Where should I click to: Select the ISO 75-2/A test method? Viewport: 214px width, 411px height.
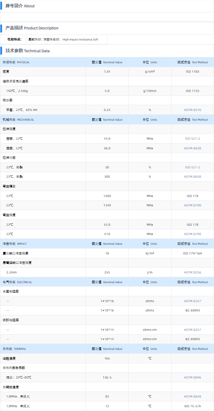[192, 406]
